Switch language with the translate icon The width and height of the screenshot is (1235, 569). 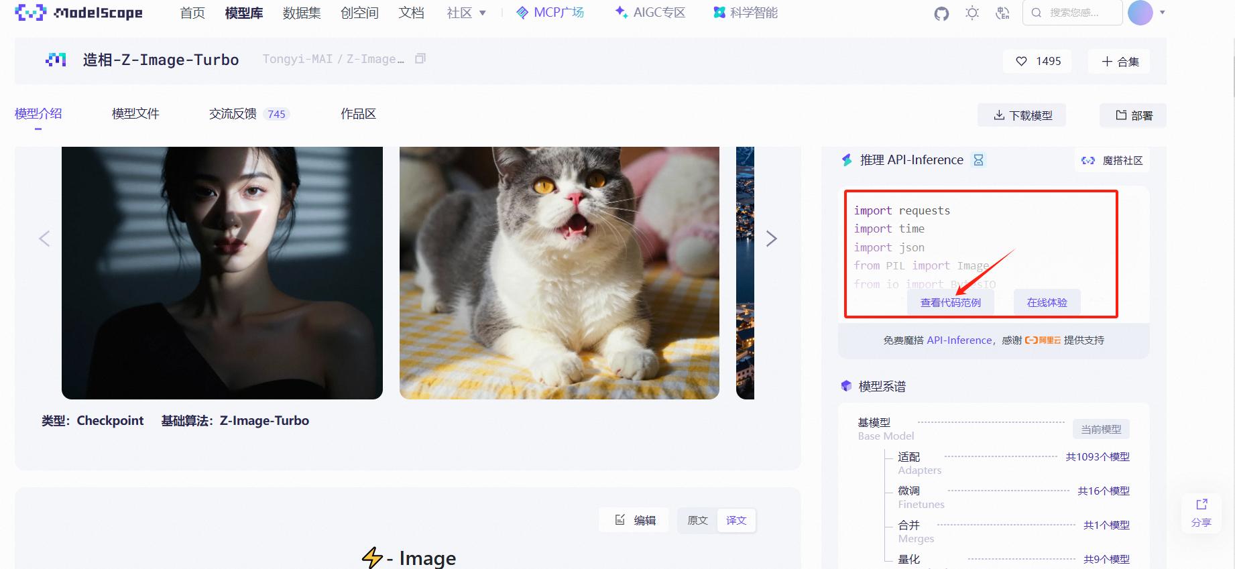click(1002, 13)
